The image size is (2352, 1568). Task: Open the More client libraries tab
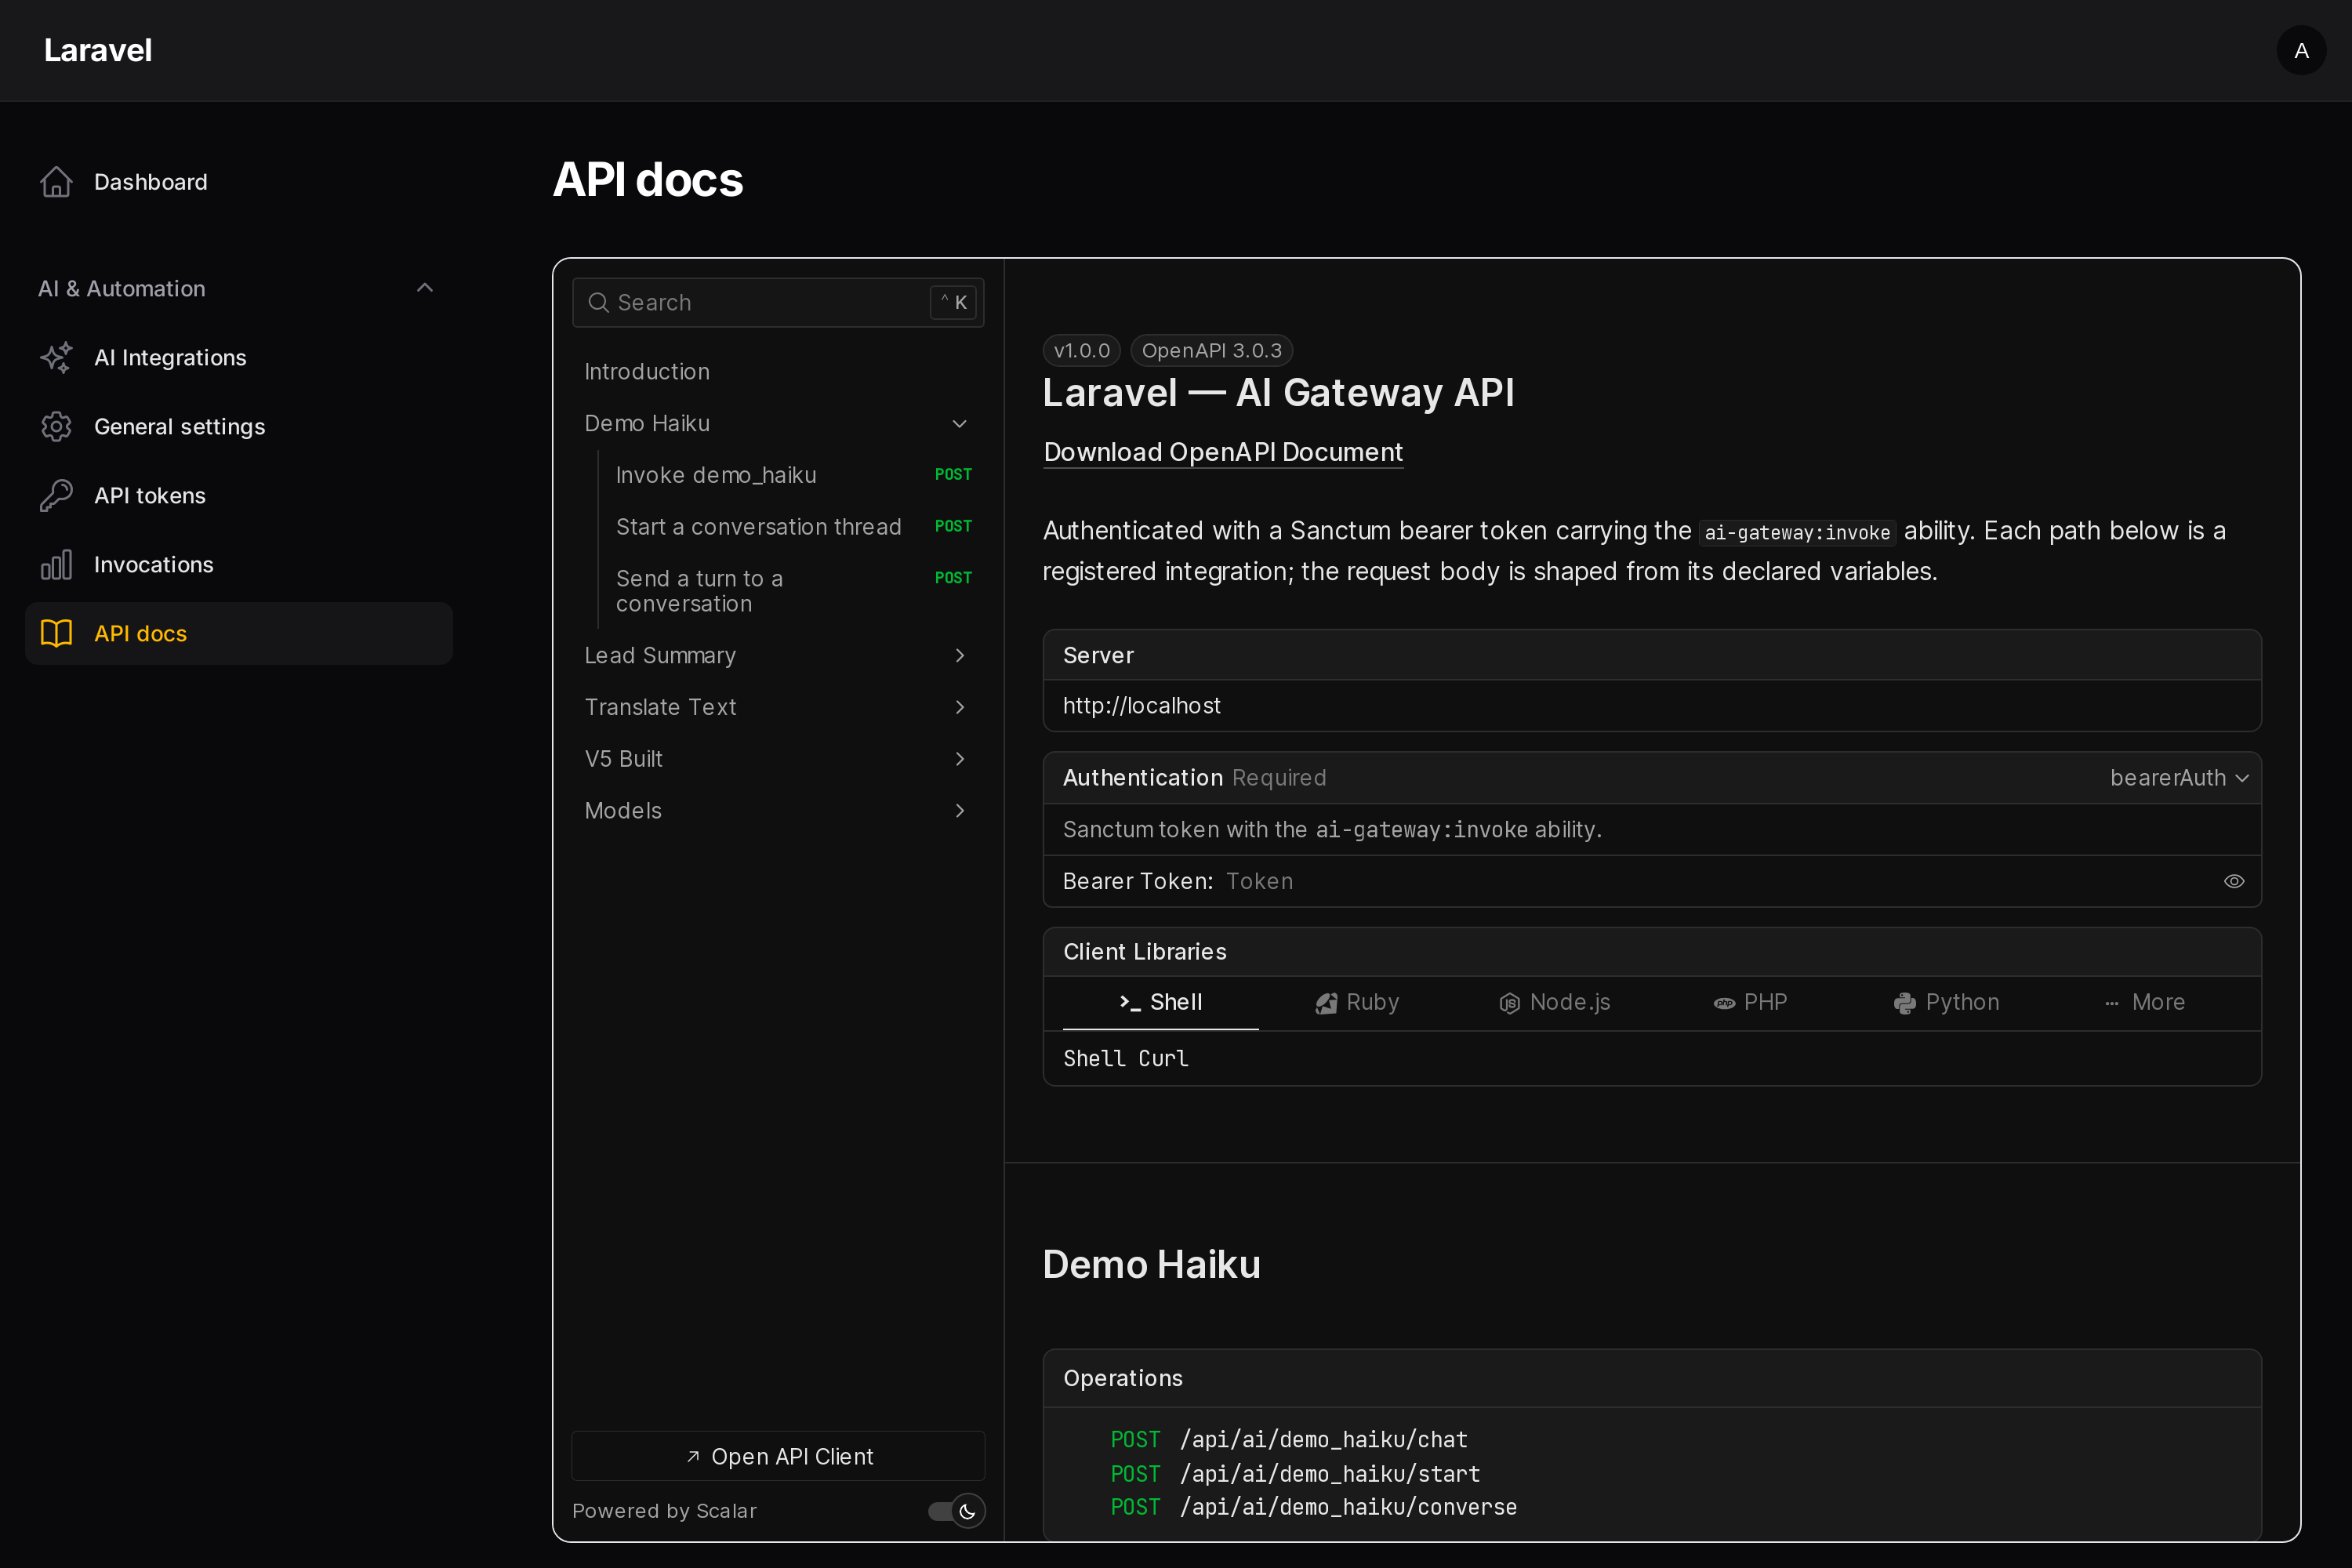pyautogui.click(x=2143, y=1003)
